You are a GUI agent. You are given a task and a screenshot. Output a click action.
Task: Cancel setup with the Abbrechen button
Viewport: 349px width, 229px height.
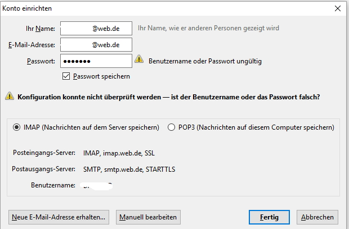click(x=317, y=217)
